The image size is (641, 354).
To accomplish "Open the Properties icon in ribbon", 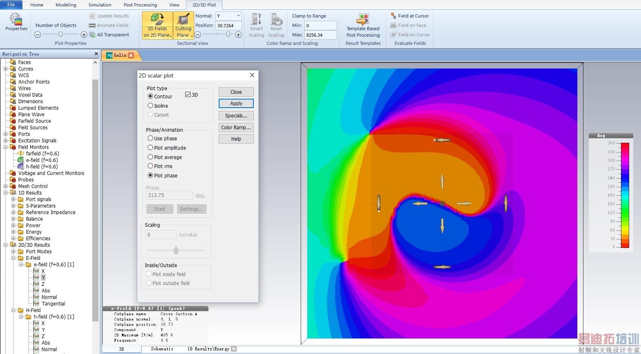I will pos(16,22).
